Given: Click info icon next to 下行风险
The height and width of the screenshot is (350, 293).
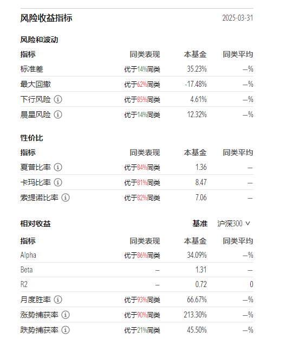Looking at the screenshot, I should (x=58, y=99).
